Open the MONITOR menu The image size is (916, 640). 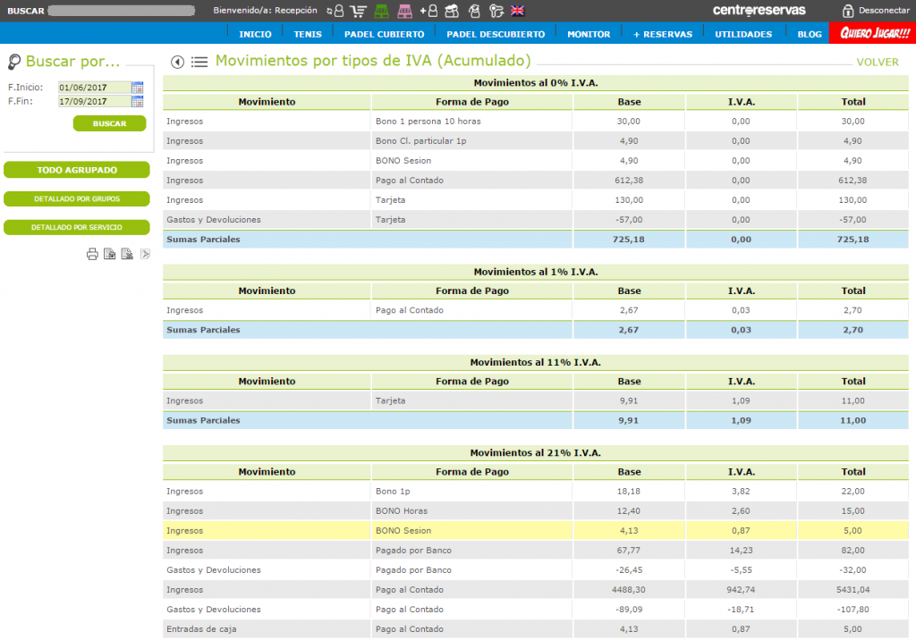click(589, 35)
